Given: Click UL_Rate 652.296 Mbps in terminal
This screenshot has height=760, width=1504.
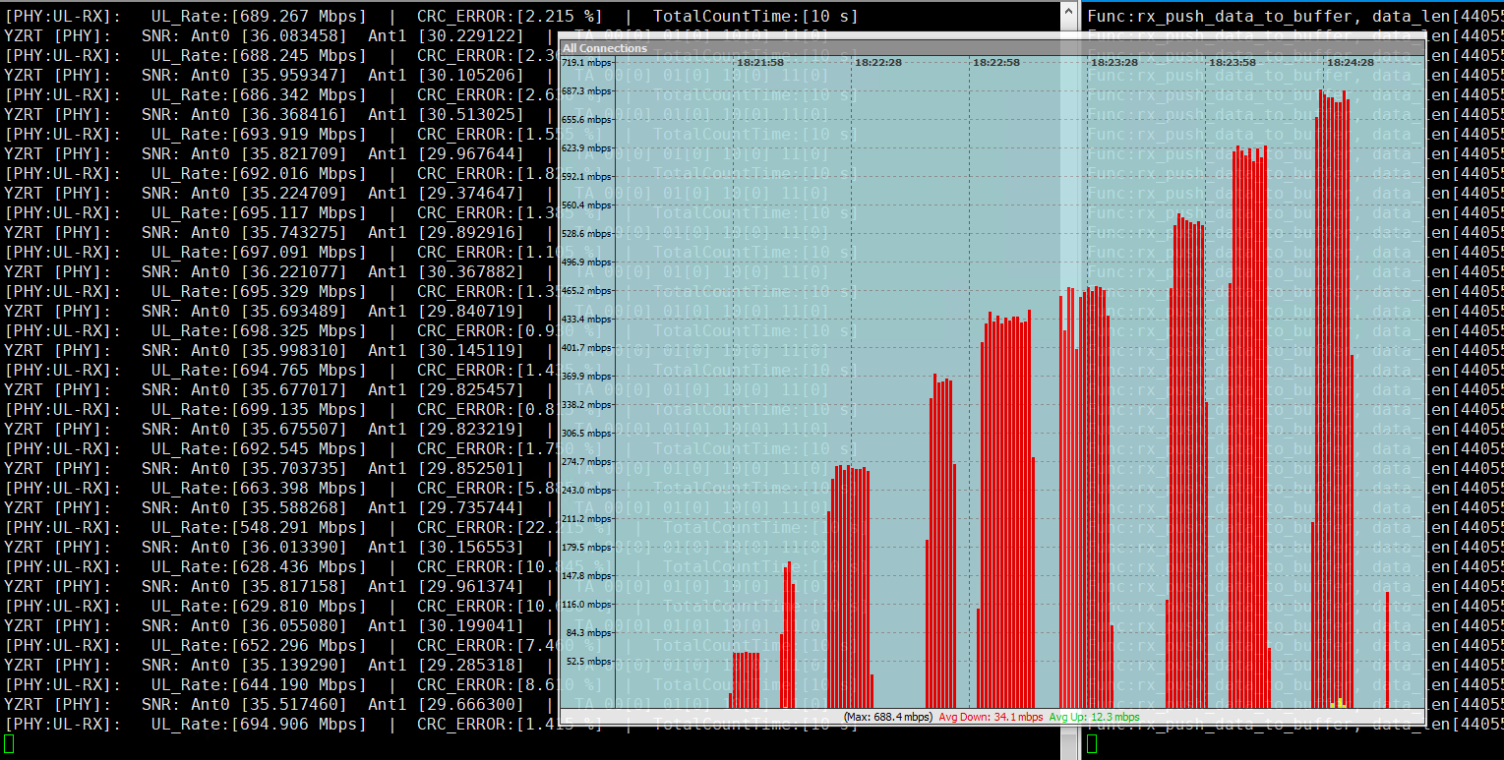Looking at the screenshot, I should 259,645.
